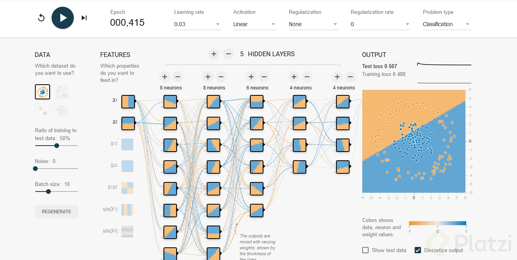
Task: Add a neuron to the first hidden layer
Action: coord(165,77)
